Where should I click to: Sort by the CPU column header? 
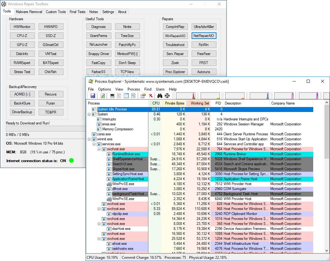155,103
